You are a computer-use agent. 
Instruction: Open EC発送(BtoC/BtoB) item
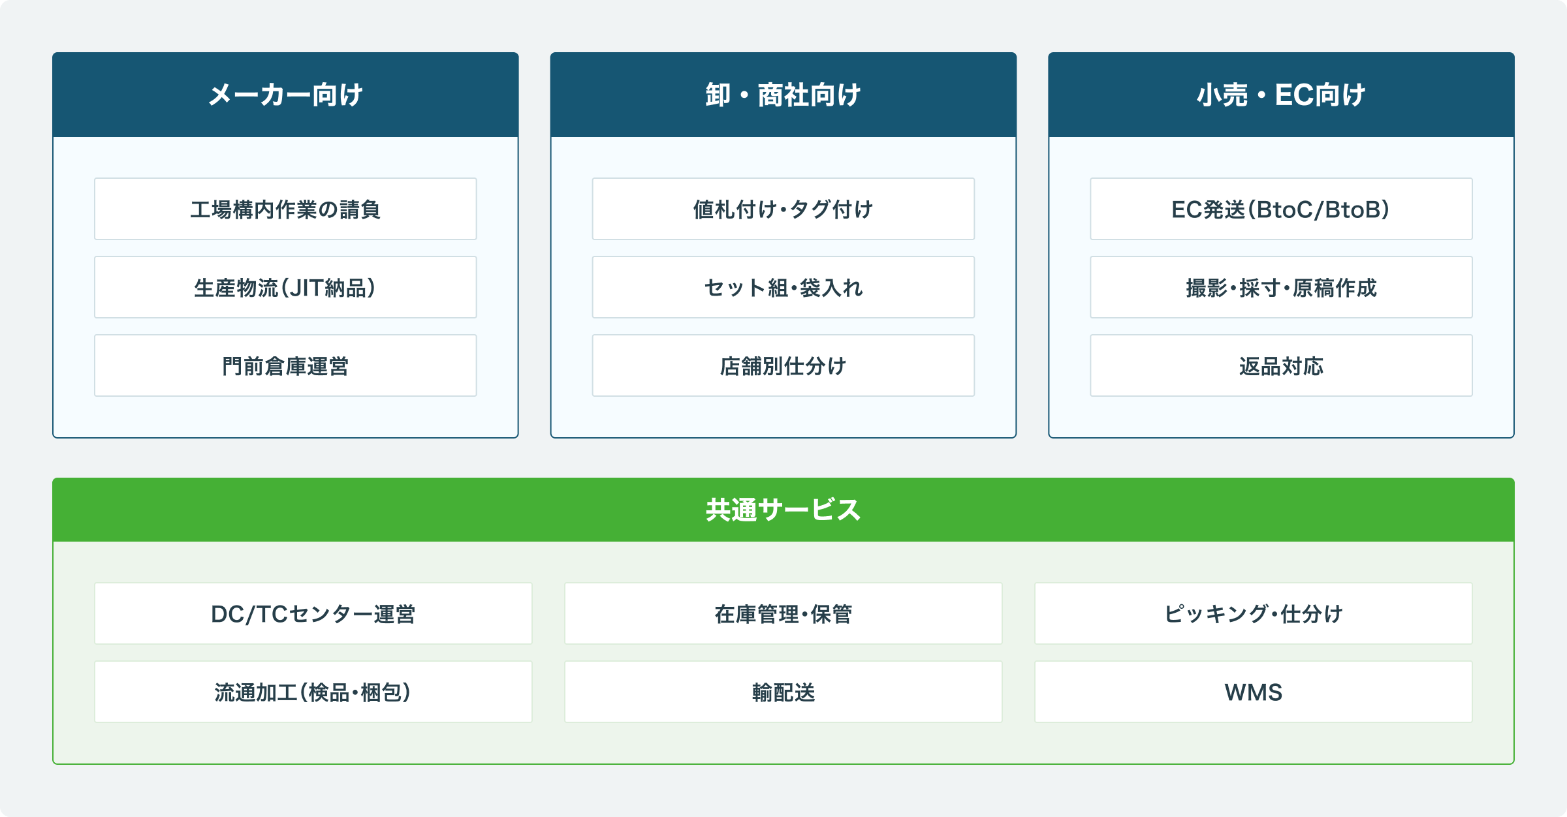point(1280,209)
